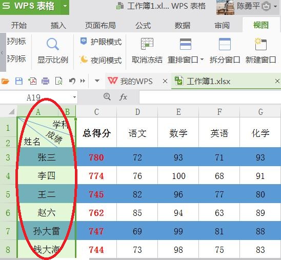The height and width of the screenshot is (260, 281).
Task: Click the 英语 header cell
Action: point(219,133)
